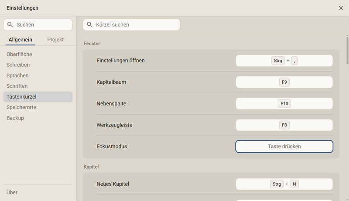Click the Suchen field in sidebar
Viewport: 349px width, 201px height.
(38, 25)
